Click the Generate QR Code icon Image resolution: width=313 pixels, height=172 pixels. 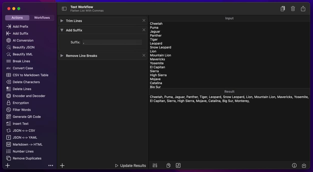coord(9,117)
